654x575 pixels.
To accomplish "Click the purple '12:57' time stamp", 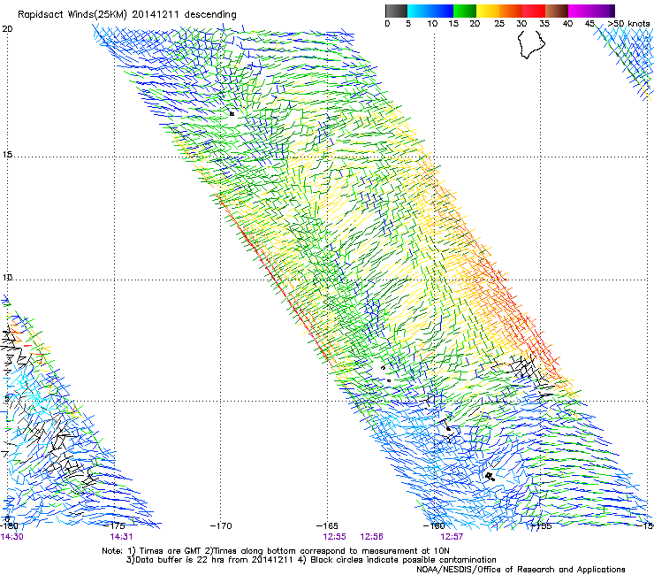I will tap(452, 537).
